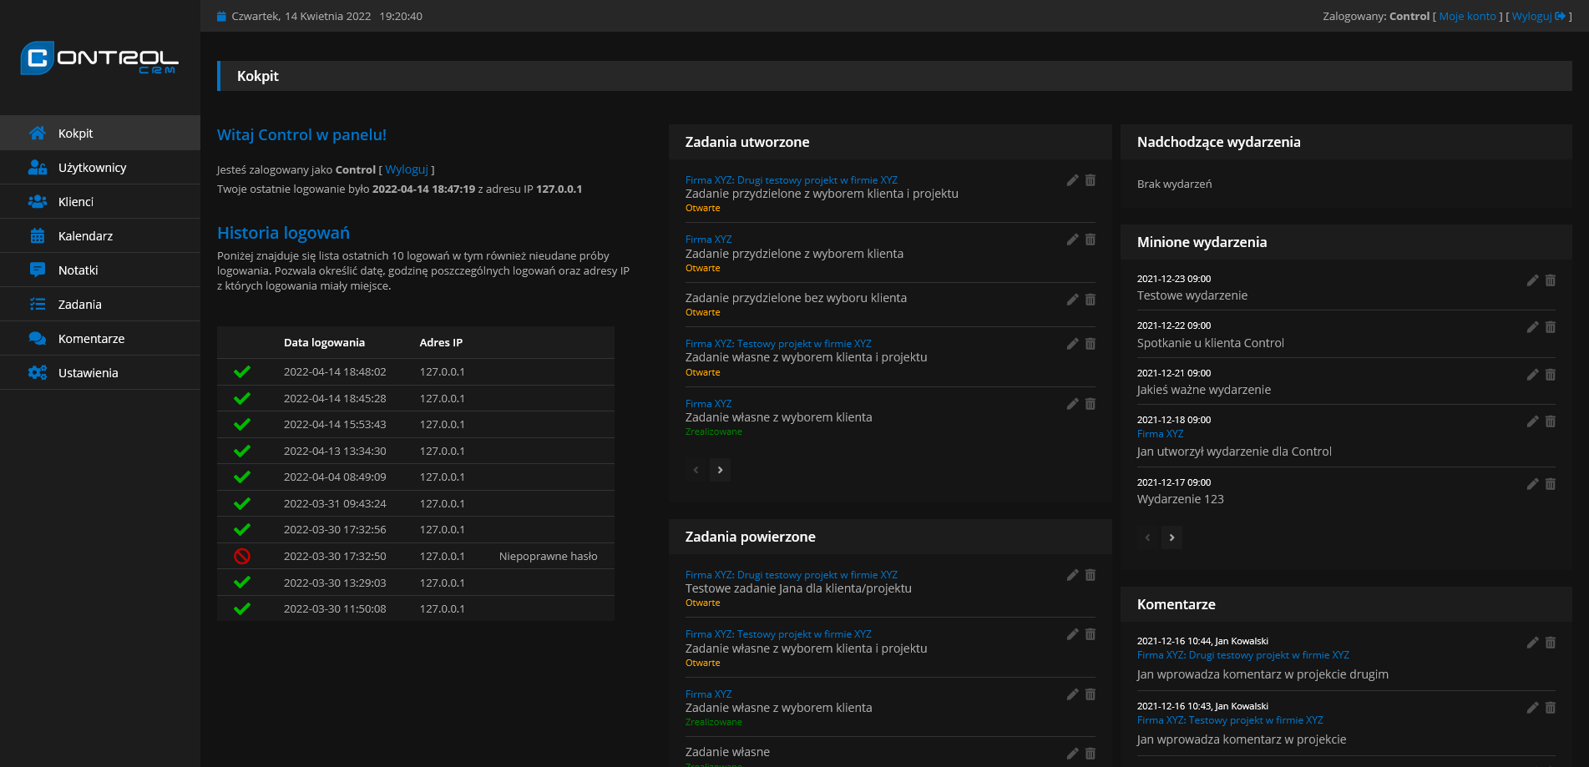Click the calendar icon beside the date

click(221, 17)
